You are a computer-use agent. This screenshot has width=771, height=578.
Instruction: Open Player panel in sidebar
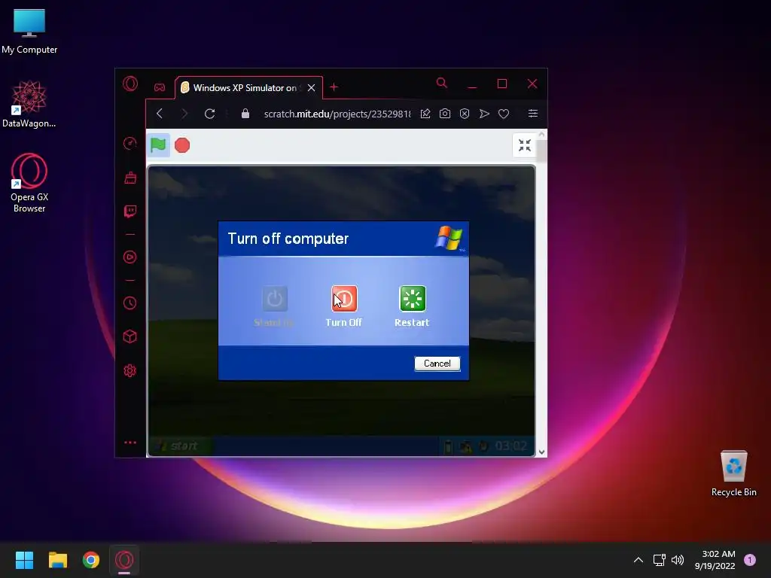(x=130, y=257)
